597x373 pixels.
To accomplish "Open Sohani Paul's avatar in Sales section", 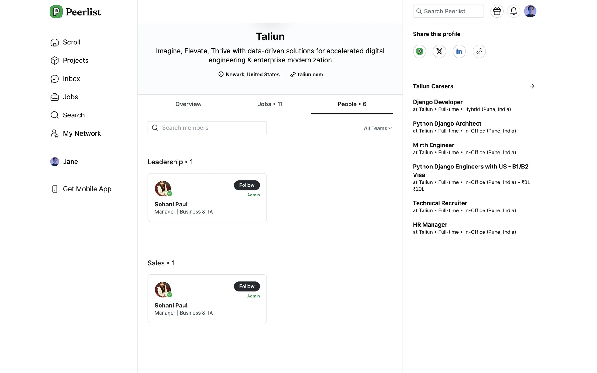I will pyautogui.click(x=163, y=289).
